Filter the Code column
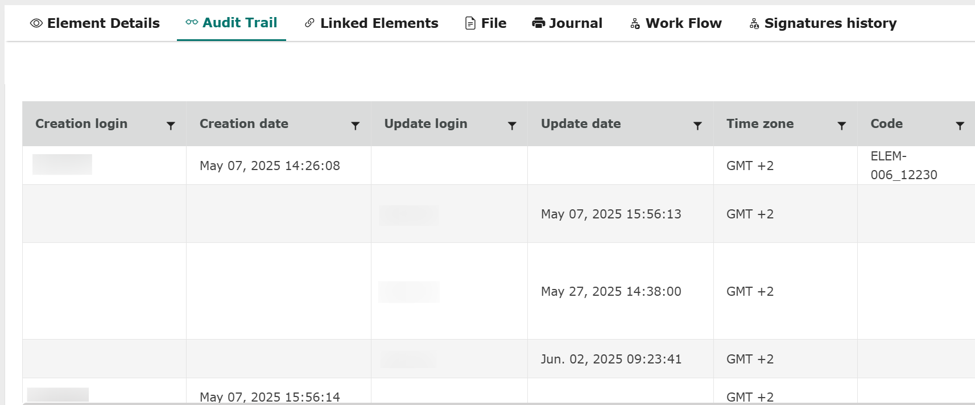 click(960, 126)
